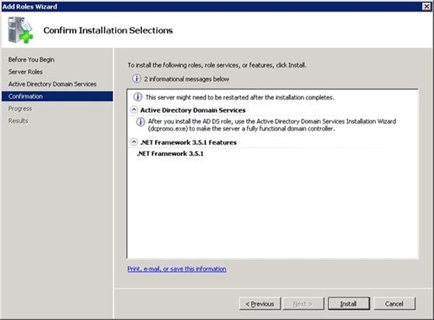The height and width of the screenshot is (320, 434).
Task: Open 'Print, e-mail, or save this information' link
Action: [x=177, y=269]
